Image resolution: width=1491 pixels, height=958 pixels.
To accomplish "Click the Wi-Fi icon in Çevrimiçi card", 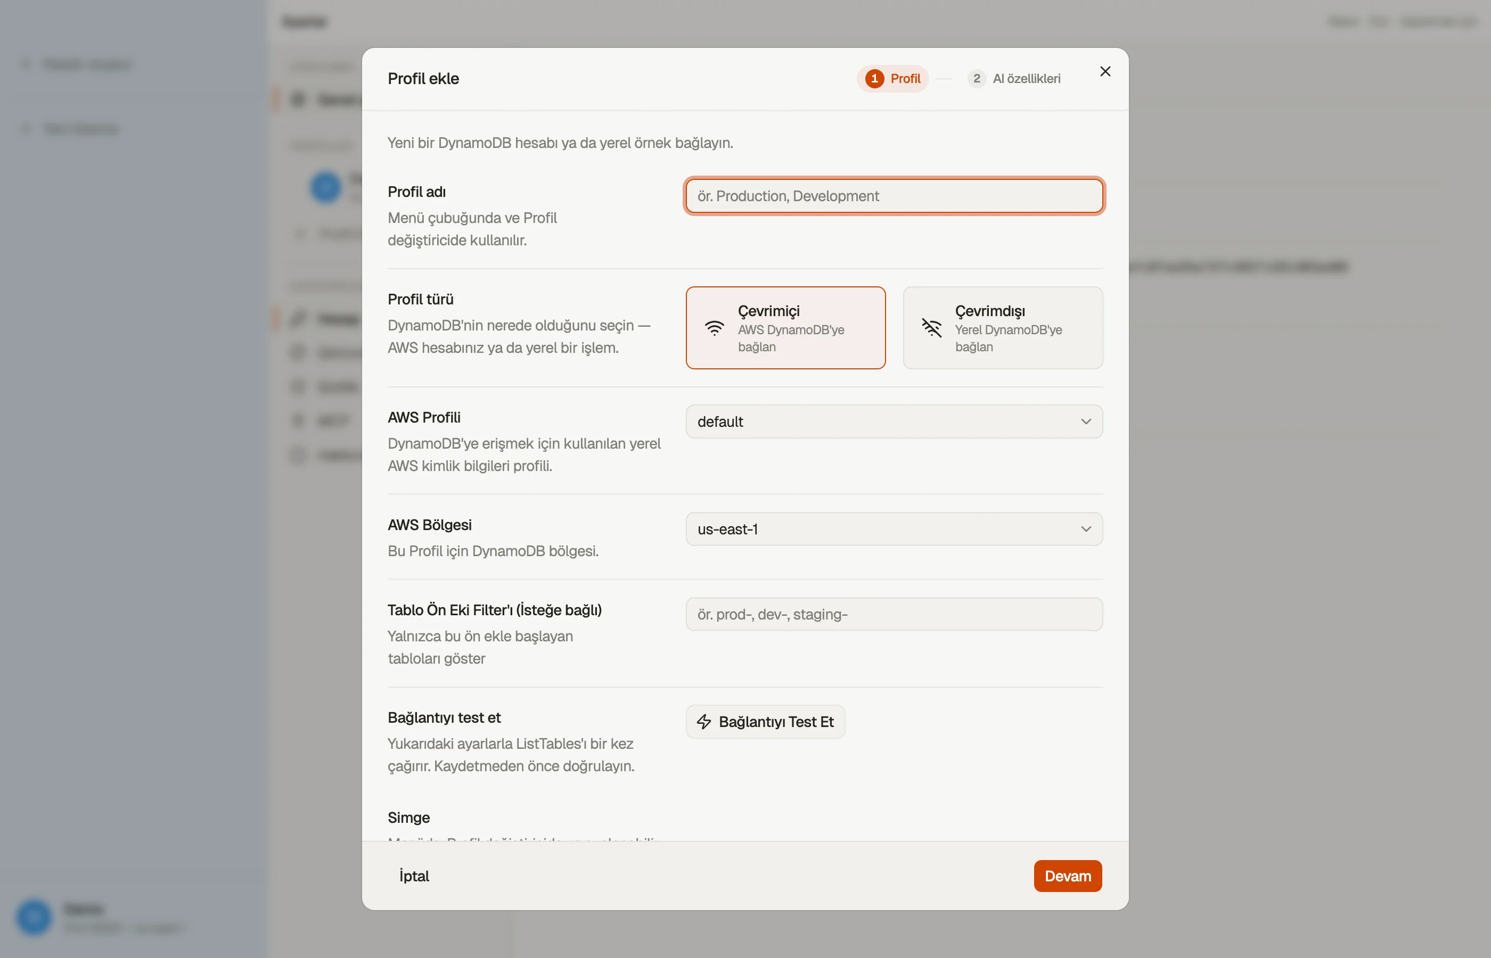I will coord(715,328).
